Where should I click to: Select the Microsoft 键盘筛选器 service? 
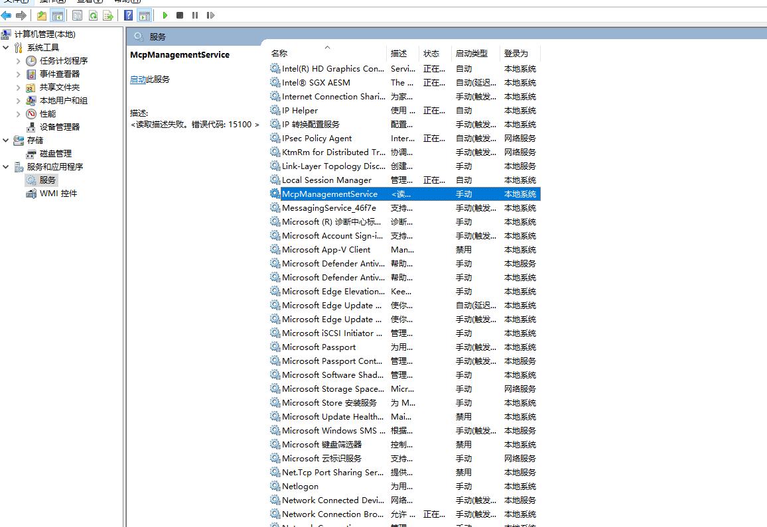405,445
